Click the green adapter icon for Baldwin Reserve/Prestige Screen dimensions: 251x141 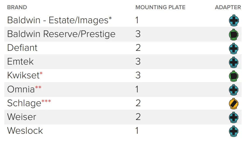point(233,35)
